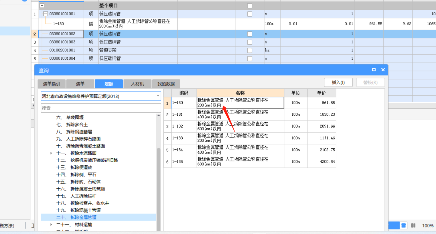Select 六、草袋围堰 in the tree

pos(70,117)
